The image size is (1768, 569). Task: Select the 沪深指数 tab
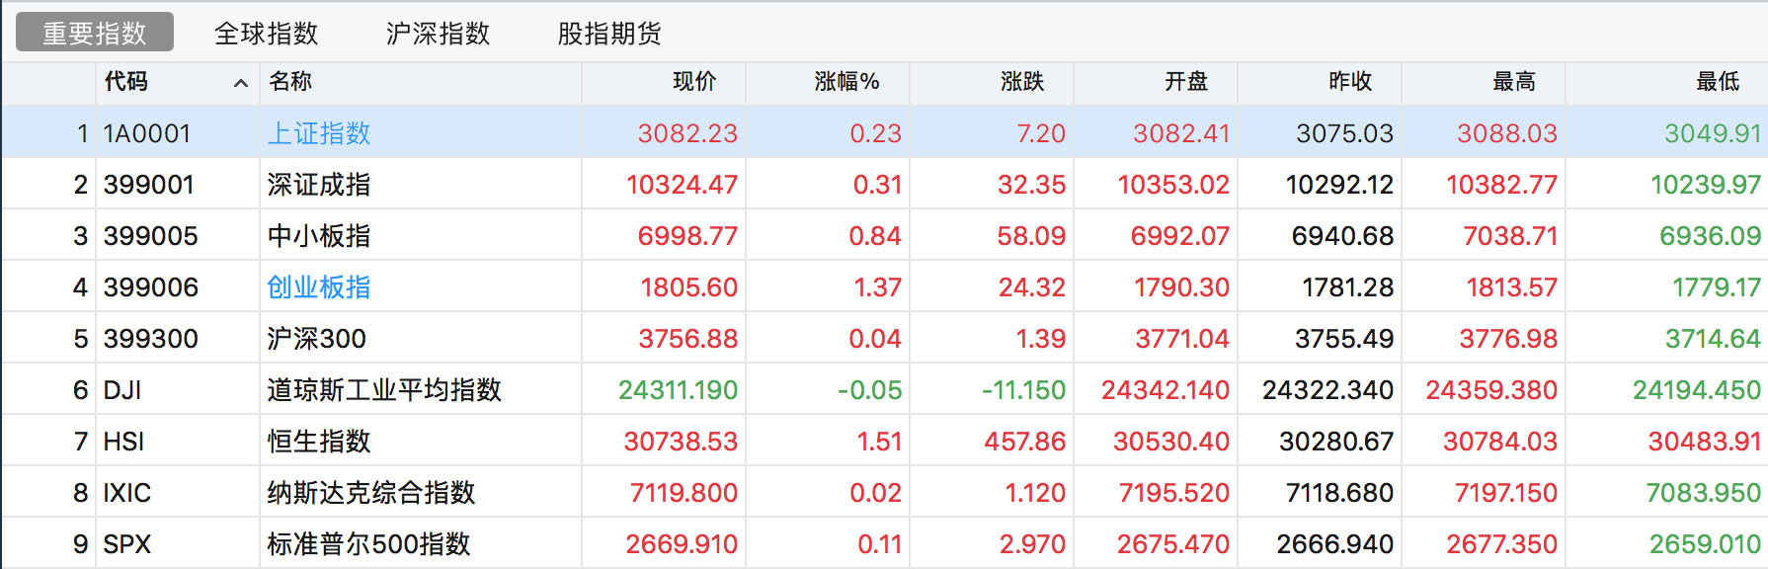click(438, 34)
